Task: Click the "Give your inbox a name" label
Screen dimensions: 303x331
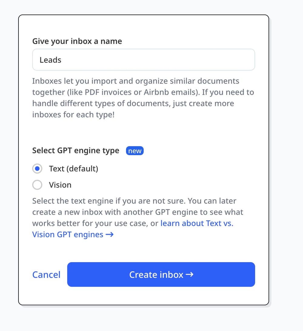Action: click(x=77, y=41)
